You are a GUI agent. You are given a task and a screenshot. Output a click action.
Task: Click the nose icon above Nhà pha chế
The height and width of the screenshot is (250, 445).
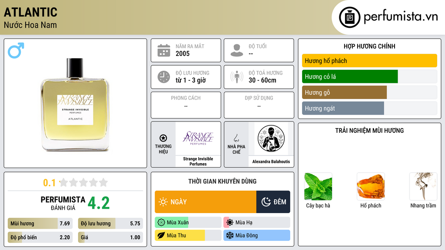[236, 138]
